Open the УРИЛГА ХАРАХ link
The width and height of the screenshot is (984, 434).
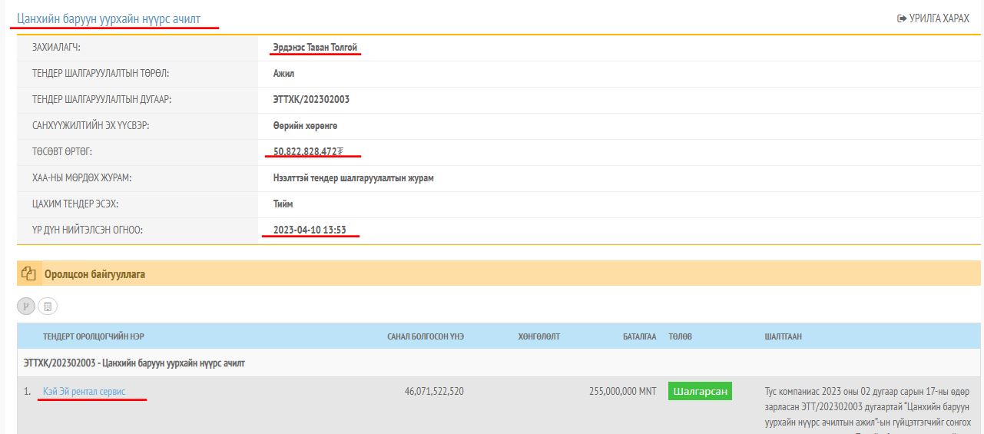point(933,18)
